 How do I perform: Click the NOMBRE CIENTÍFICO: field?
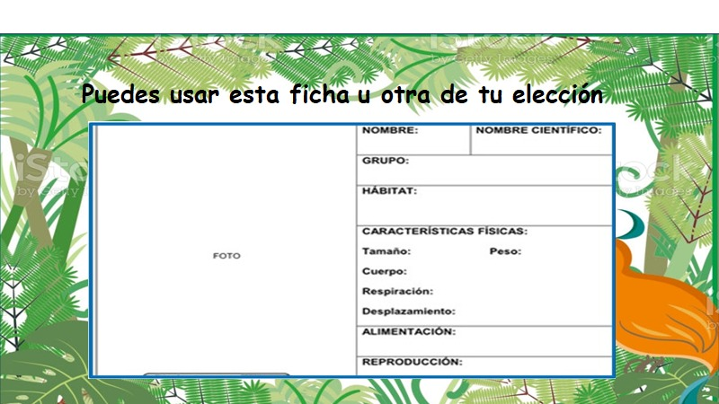542,140
